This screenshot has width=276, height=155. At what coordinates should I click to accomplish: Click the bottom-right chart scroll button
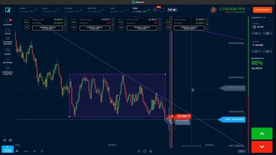241,151
